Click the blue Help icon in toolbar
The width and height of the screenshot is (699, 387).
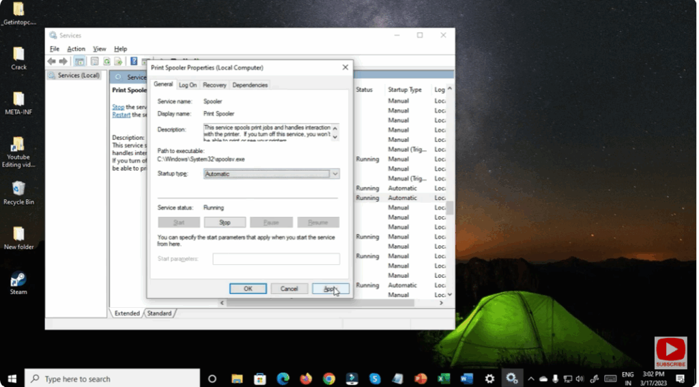coord(134,61)
